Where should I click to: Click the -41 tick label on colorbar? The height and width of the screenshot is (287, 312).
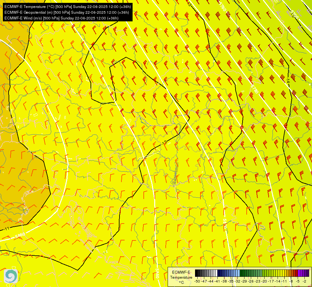coord(217,282)
